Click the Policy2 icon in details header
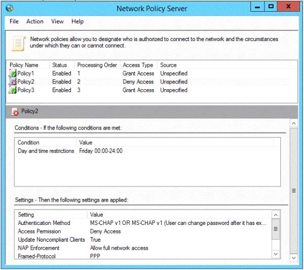Image resolution: width=304 pixels, height=270 pixels. point(15,111)
